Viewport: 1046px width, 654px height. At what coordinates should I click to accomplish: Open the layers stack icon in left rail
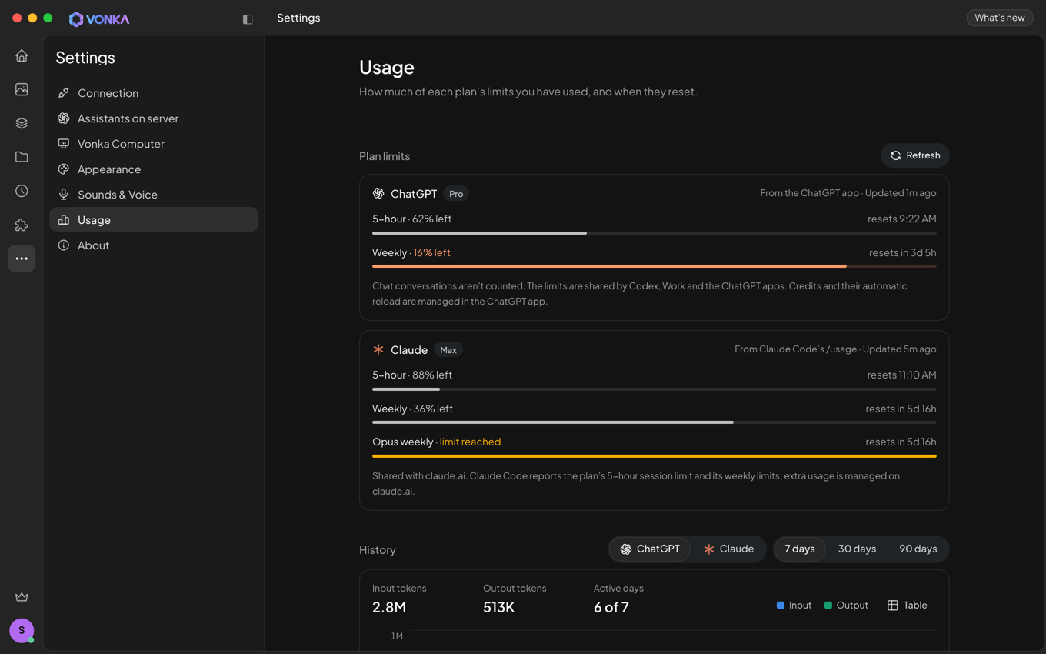pyautogui.click(x=22, y=123)
